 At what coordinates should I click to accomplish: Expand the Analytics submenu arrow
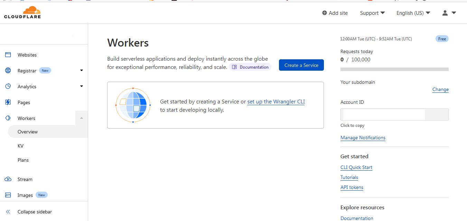click(x=82, y=87)
